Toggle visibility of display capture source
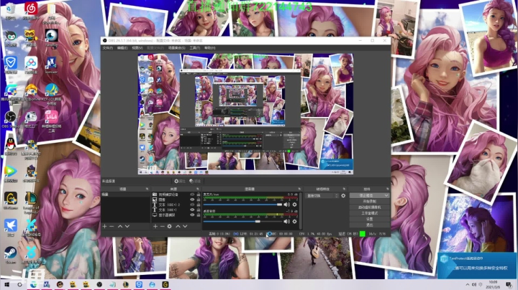 pos(192,215)
